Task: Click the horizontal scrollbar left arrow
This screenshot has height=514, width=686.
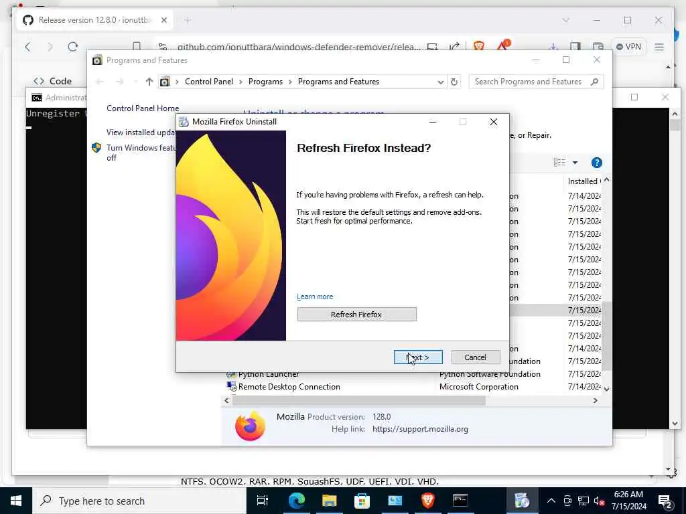Action: (226, 400)
